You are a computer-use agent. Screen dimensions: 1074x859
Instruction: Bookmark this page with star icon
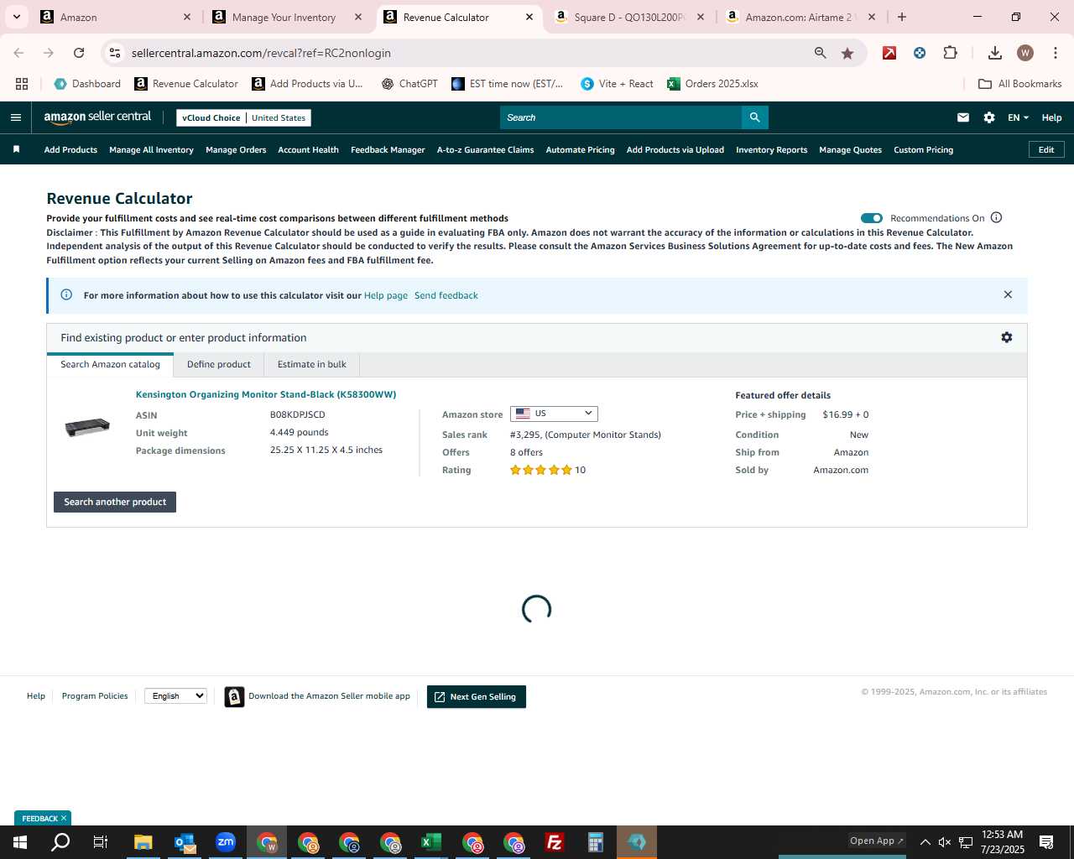[x=847, y=53]
